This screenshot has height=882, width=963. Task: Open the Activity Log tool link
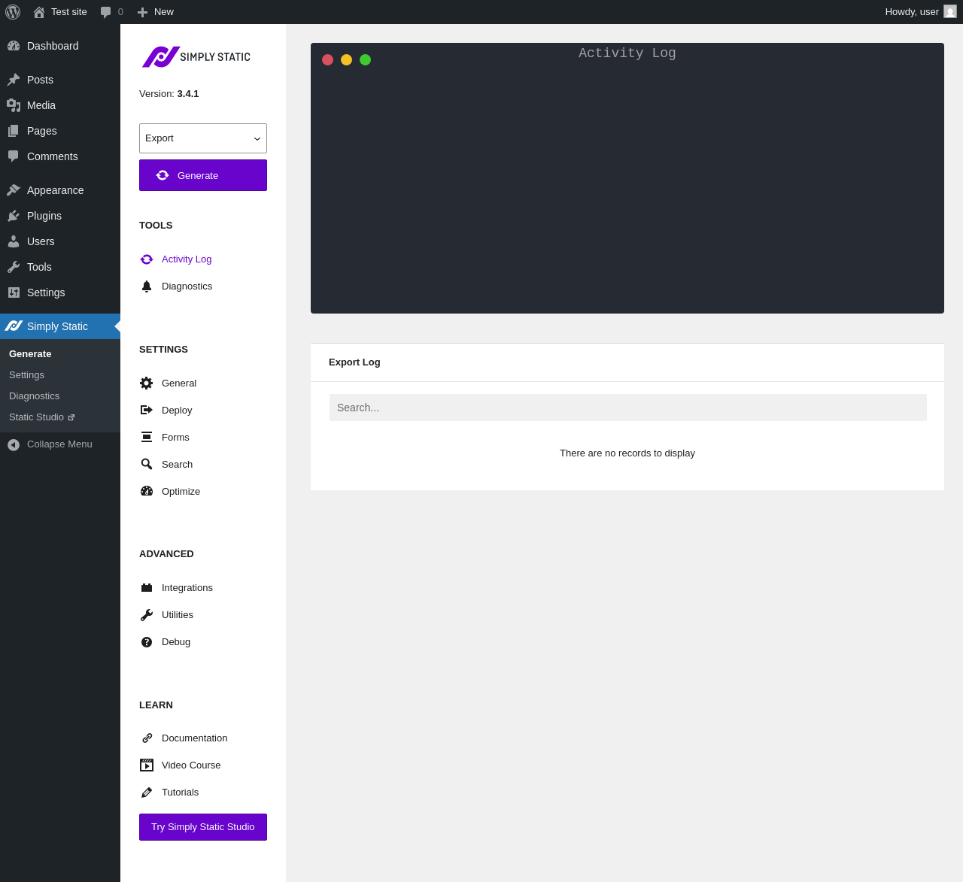point(187,259)
